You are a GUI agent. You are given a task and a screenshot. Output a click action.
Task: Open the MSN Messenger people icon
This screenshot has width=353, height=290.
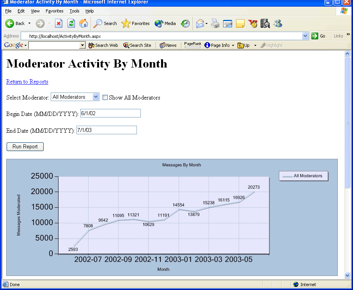click(x=278, y=23)
